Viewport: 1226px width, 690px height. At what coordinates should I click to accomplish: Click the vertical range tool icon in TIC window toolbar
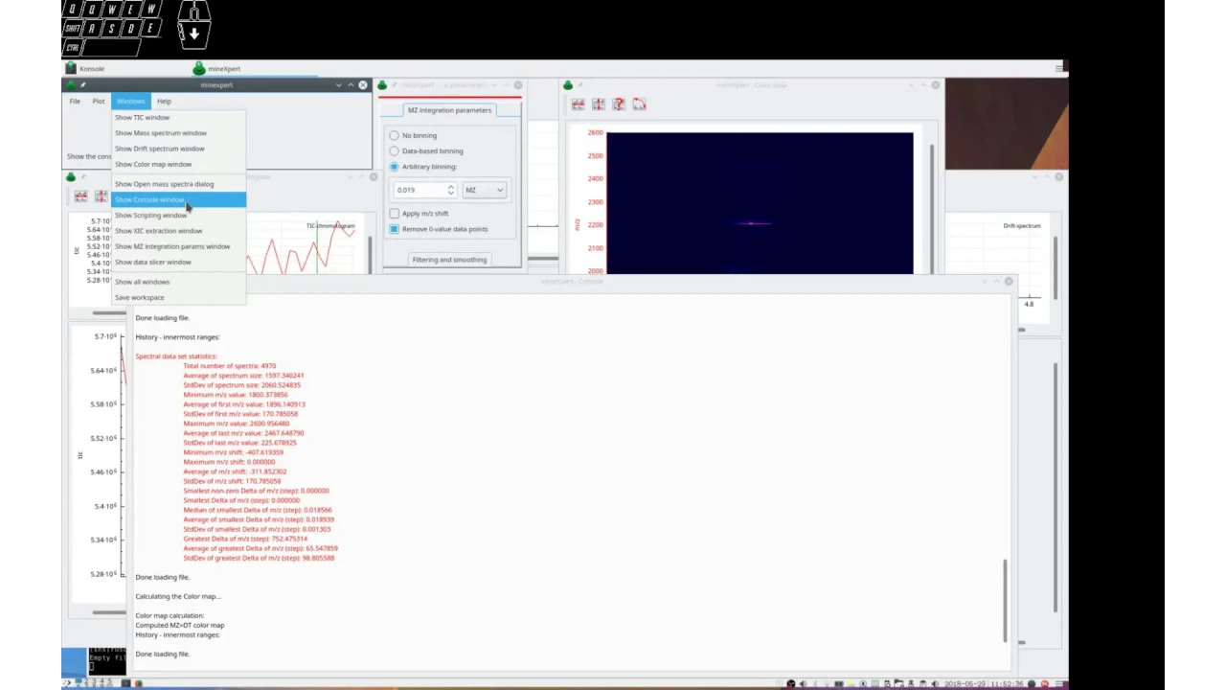click(101, 196)
